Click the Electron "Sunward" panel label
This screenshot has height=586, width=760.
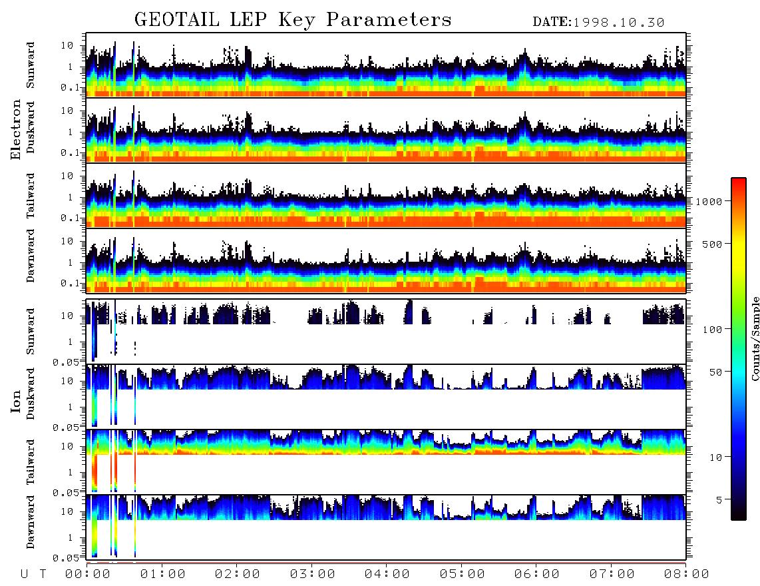[x=31, y=65]
